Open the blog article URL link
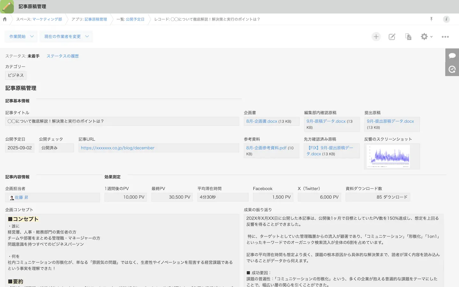Viewport: 459px width, 287px height. coord(118,148)
